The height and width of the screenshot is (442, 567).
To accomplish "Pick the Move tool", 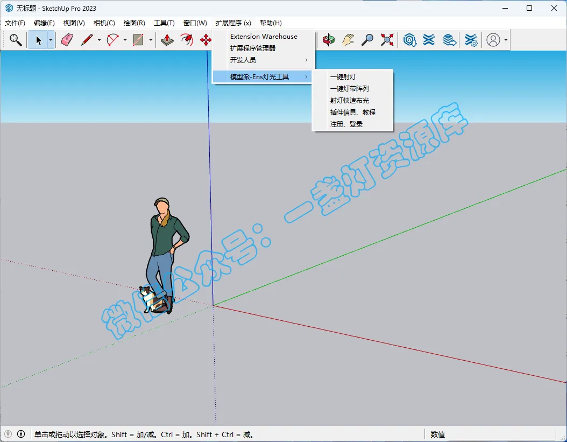I will (205, 40).
